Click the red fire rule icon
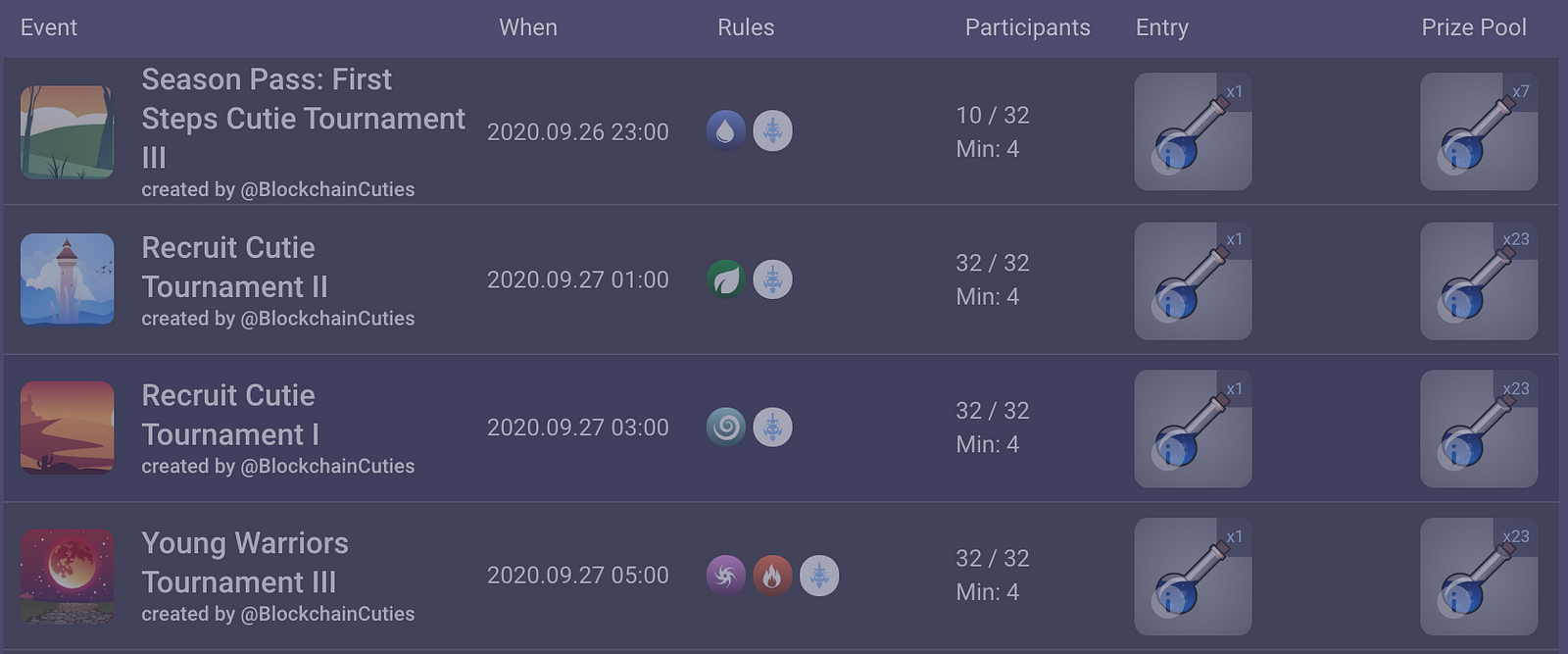Viewport: 1568px width, 654px height. coord(772,576)
